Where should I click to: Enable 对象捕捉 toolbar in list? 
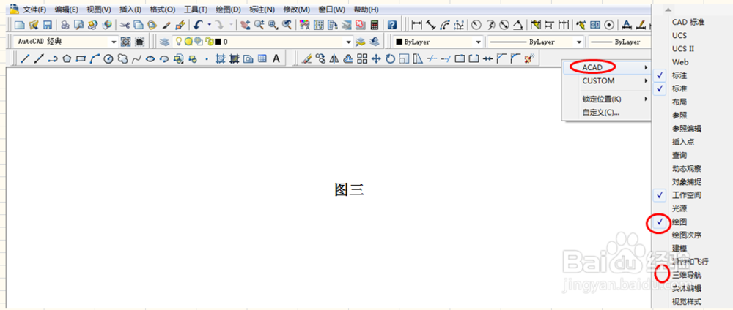point(687,182)
